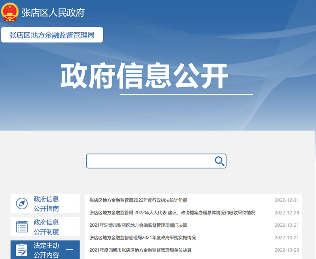
Task: Click the 张店区地方金融监督管理局 button
Action: pos(52,35)
